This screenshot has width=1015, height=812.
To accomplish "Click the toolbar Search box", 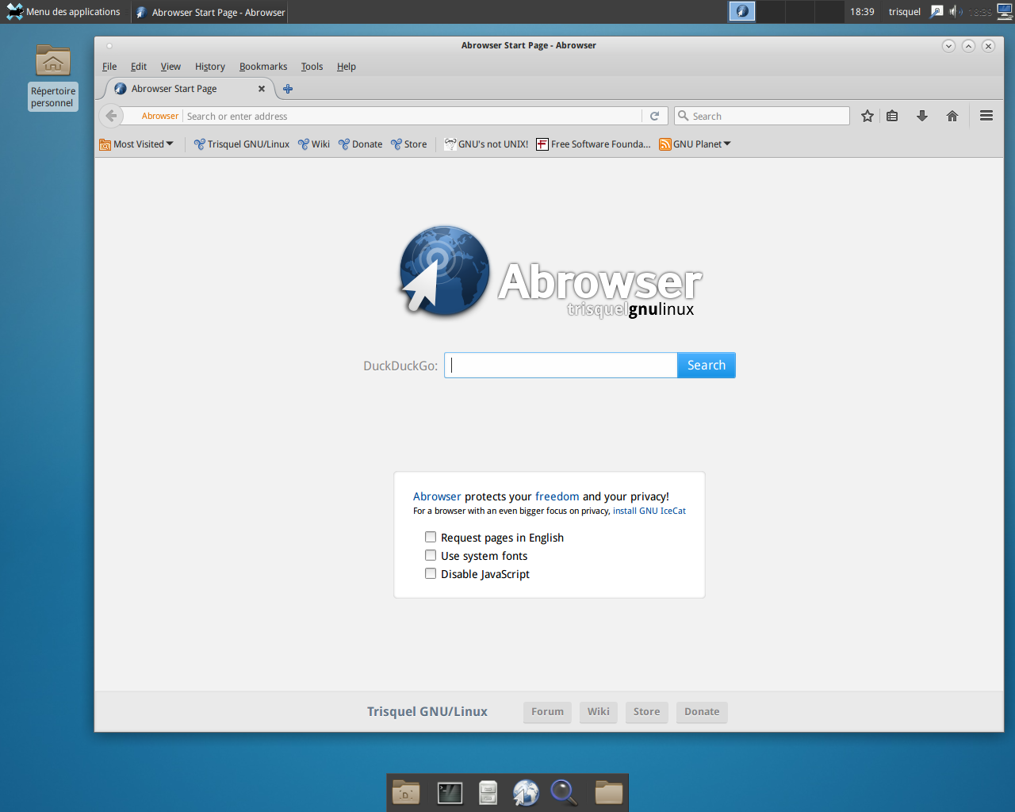I will pos(762,116).
